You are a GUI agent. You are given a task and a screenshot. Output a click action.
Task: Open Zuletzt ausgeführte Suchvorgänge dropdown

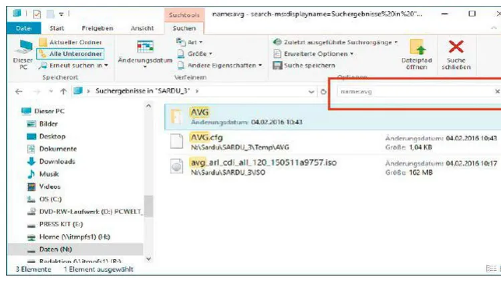pyautogui.click(x=335, y=42)
